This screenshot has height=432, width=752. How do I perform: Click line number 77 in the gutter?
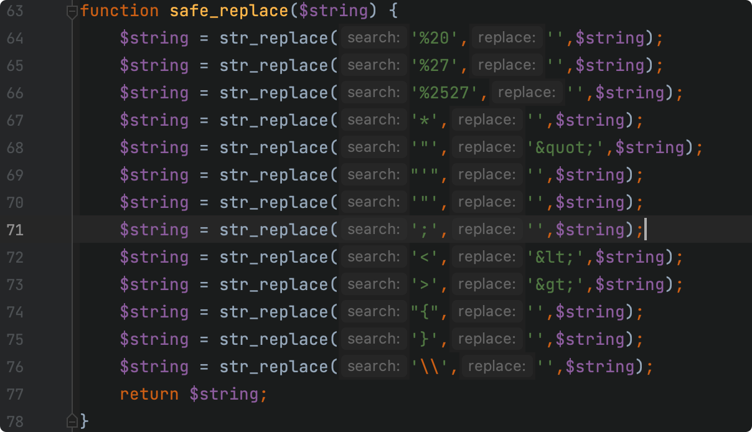pos(16,394)
